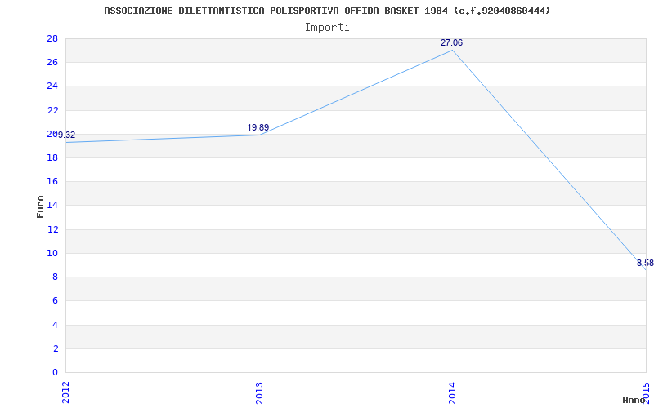
Task: Click the y-axis tick label 0
Action: click(56, 372)
